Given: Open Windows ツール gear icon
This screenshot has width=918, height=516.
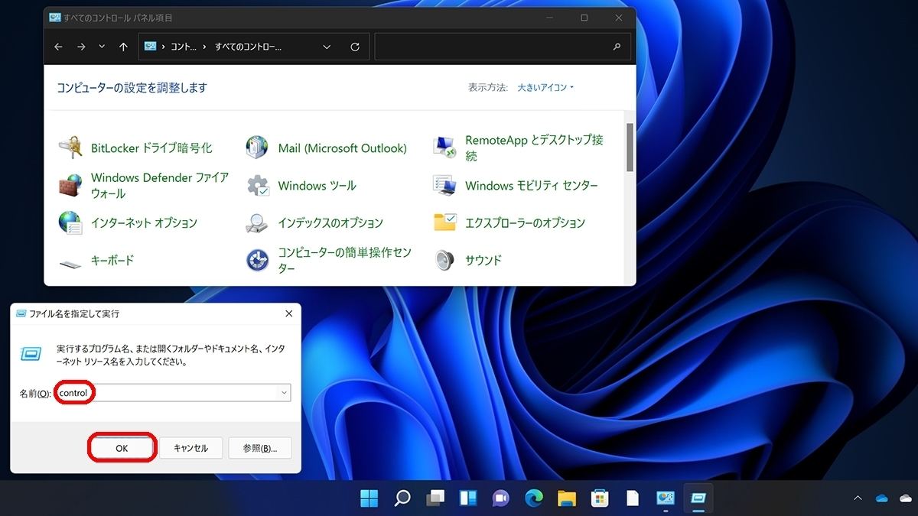Looking at the screenshot, I should click(258, 185).
